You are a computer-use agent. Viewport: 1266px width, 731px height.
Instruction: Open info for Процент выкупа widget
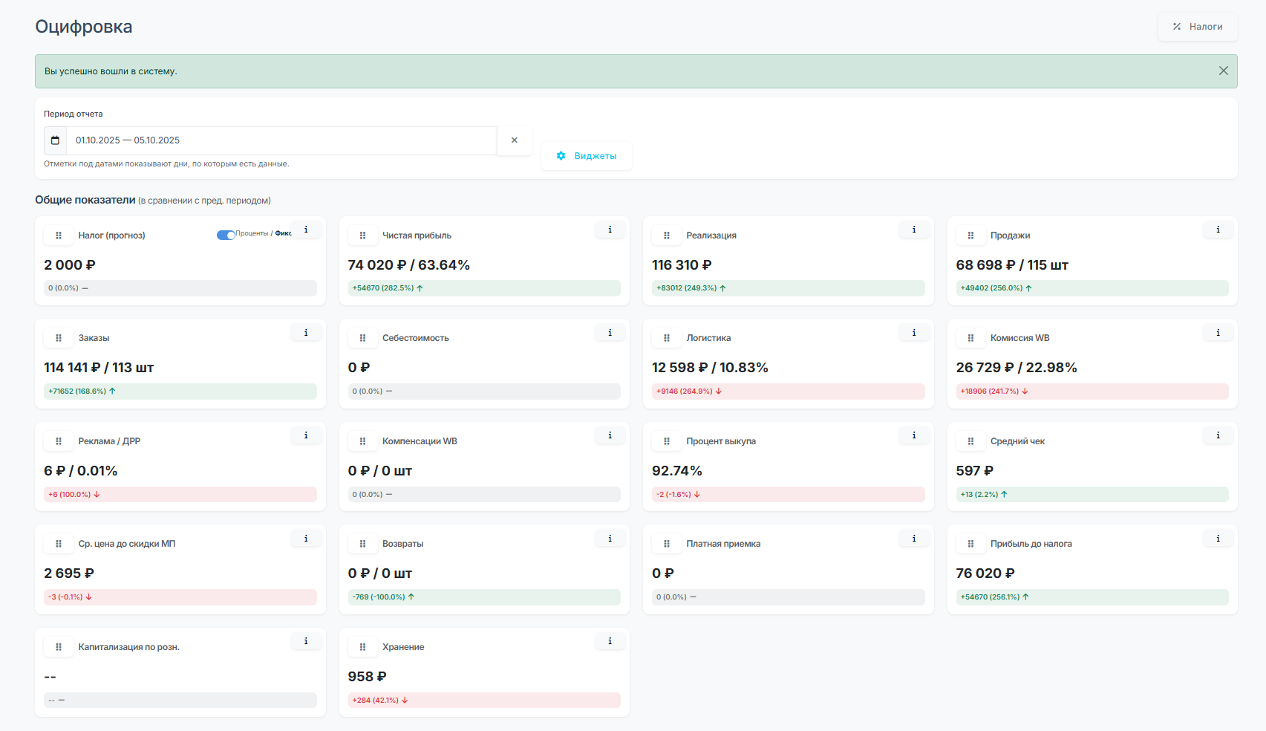click(913, 435)
